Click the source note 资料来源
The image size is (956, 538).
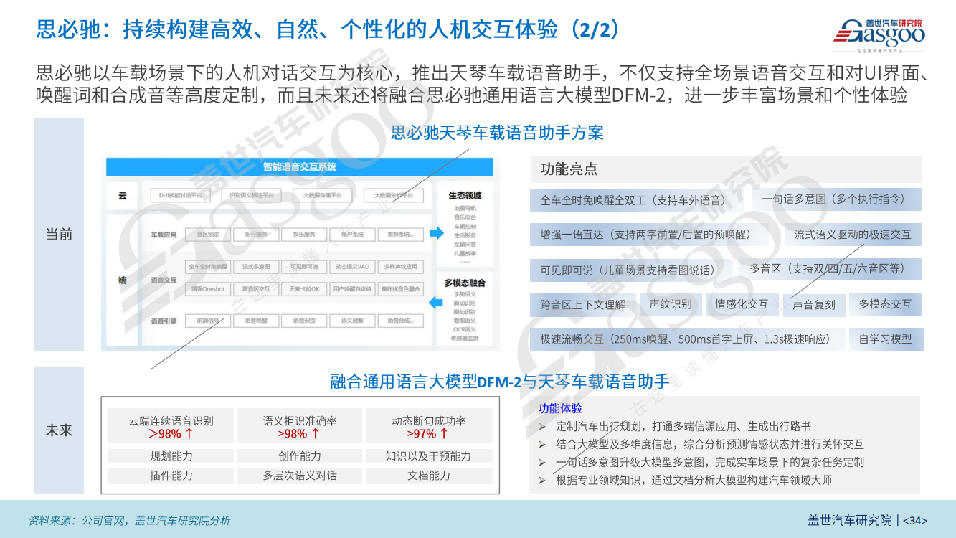130,521
